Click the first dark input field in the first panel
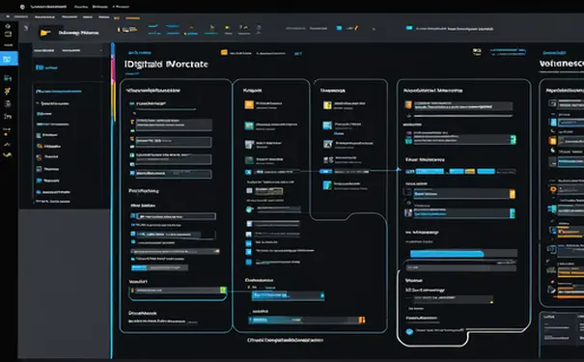The image size is (584, 362). click(x=174, y=125)
